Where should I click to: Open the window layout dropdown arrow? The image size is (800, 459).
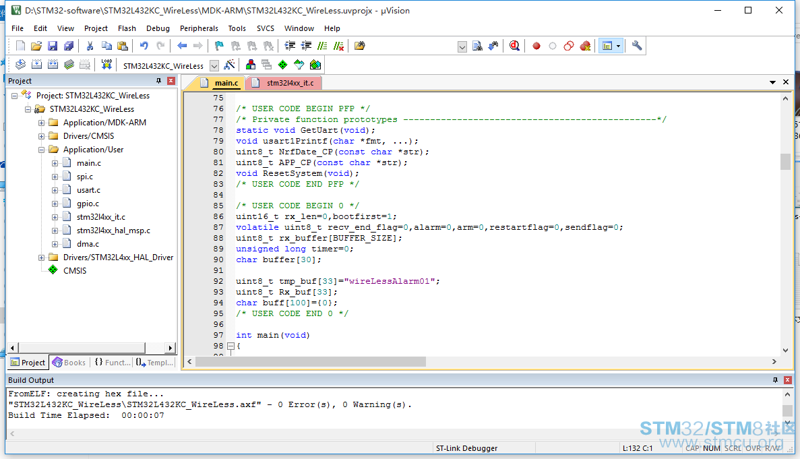pos(619,46)
